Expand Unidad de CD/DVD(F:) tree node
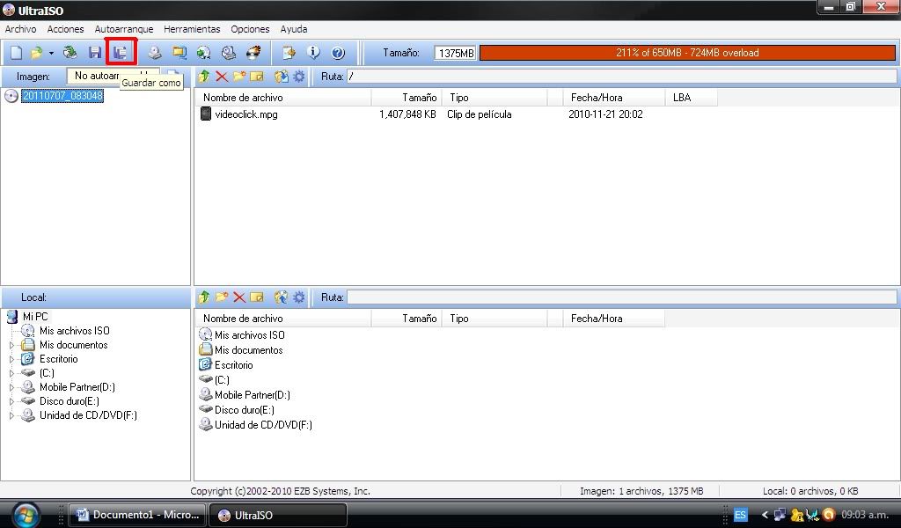 click(x=11, y=415)
